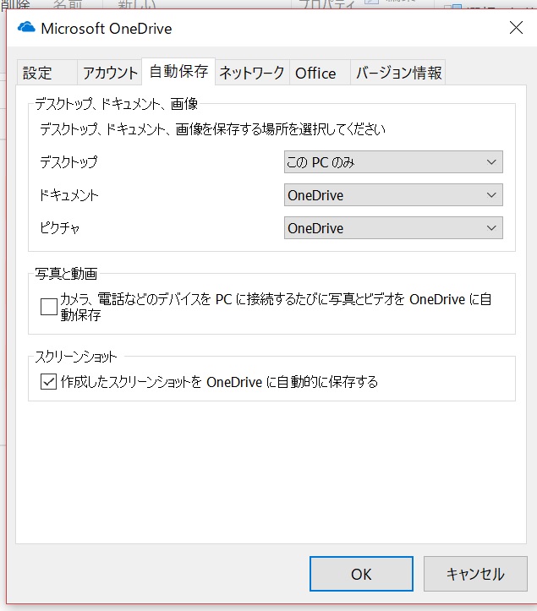Image resolution: width=537 pixels, height=611 pixels.
Task: Open the Office tab
Action: coord(315,73)
